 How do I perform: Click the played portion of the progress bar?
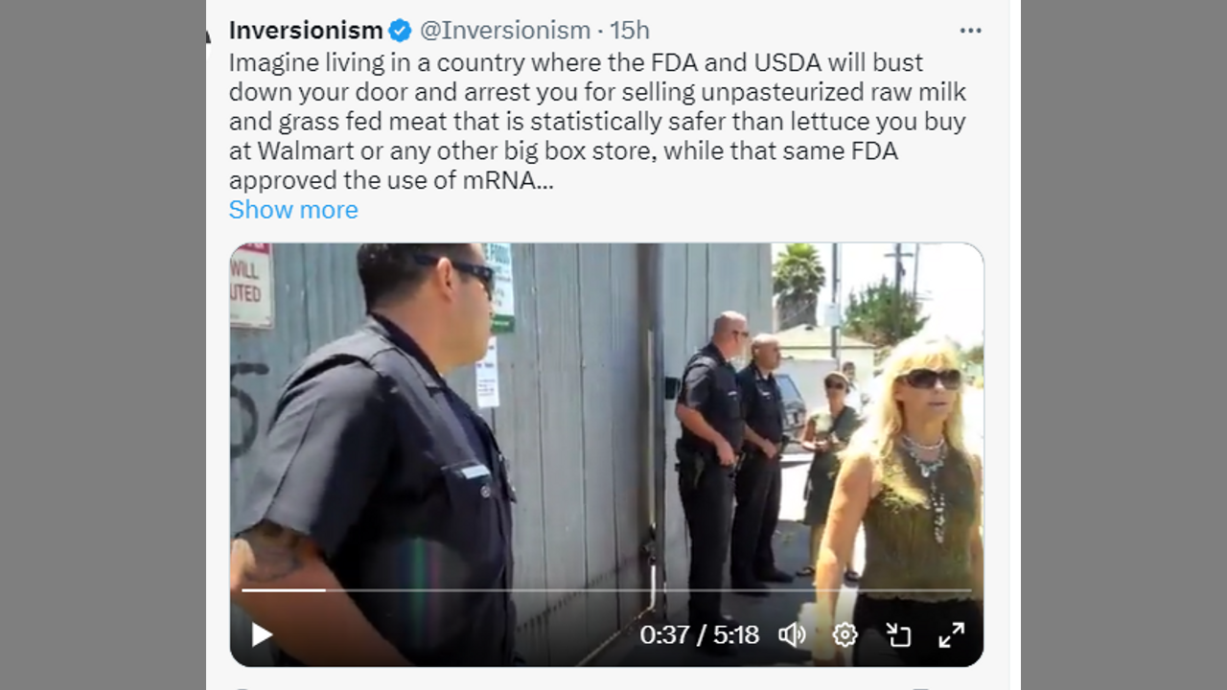coord(284,590)
